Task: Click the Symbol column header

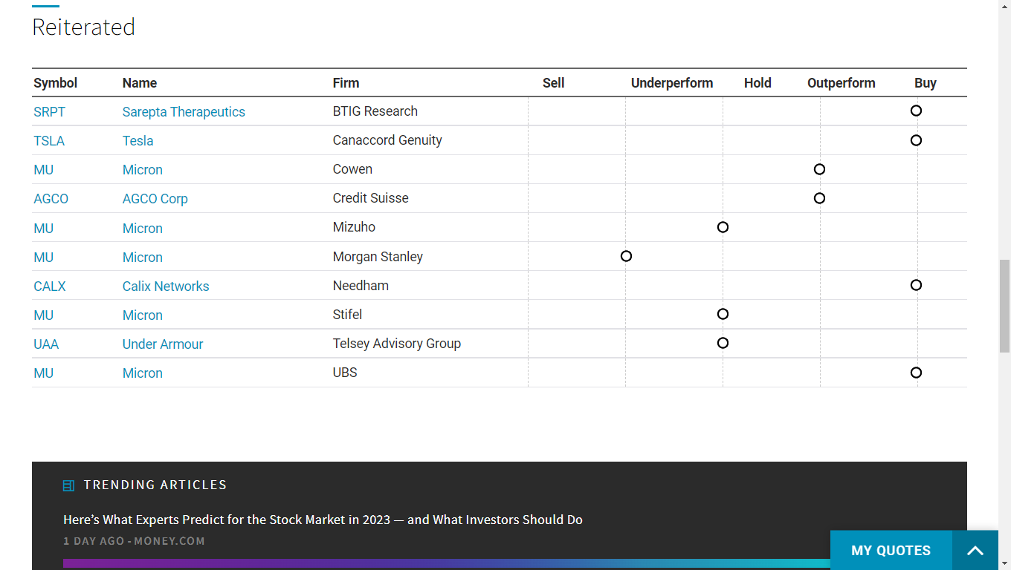Action: (x=56, y=83)
